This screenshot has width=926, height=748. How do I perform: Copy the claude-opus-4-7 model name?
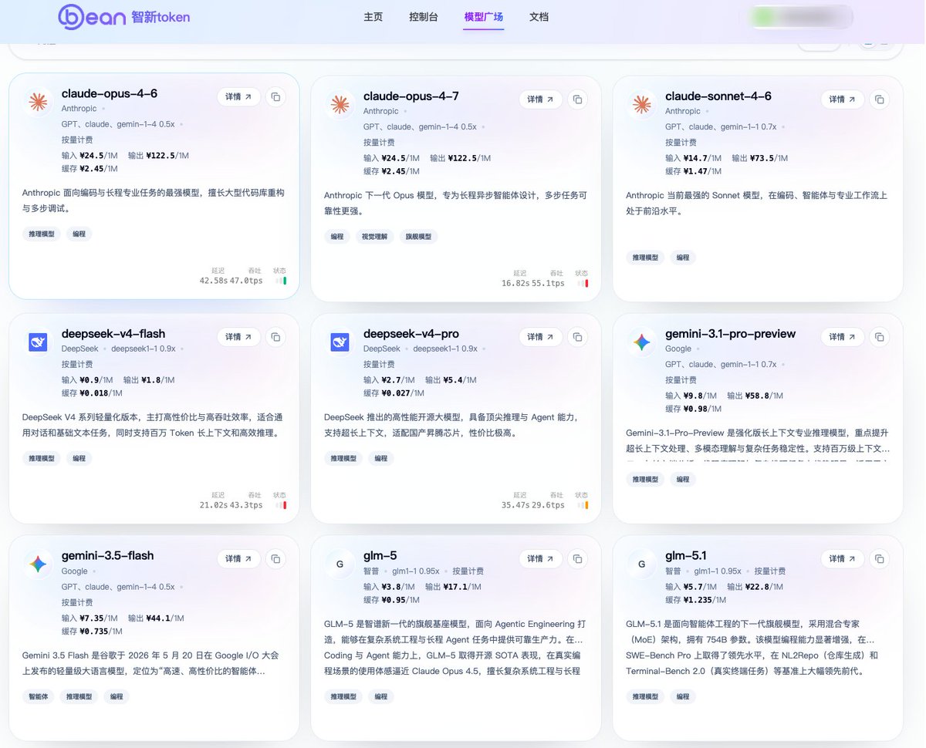[x=577, y=99]
